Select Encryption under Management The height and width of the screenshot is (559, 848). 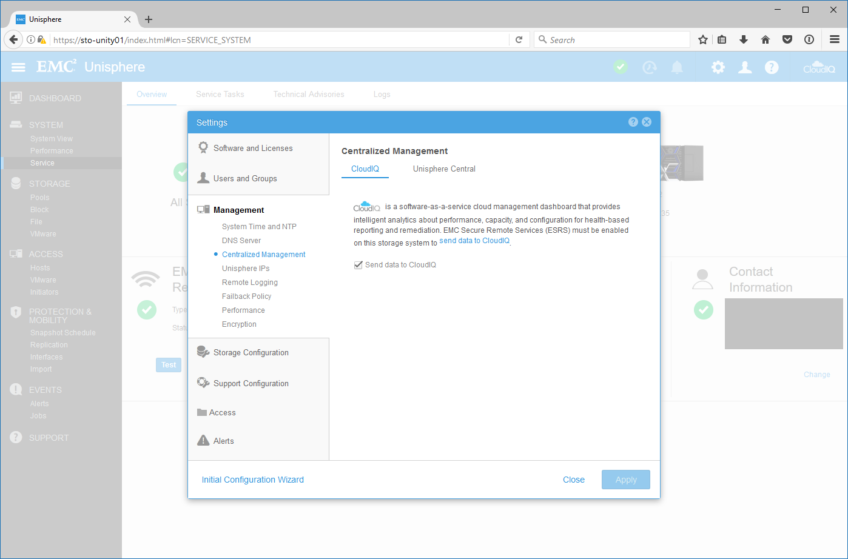point(239,324)
